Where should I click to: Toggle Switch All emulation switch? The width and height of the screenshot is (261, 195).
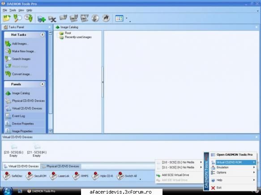pos(127,176)
